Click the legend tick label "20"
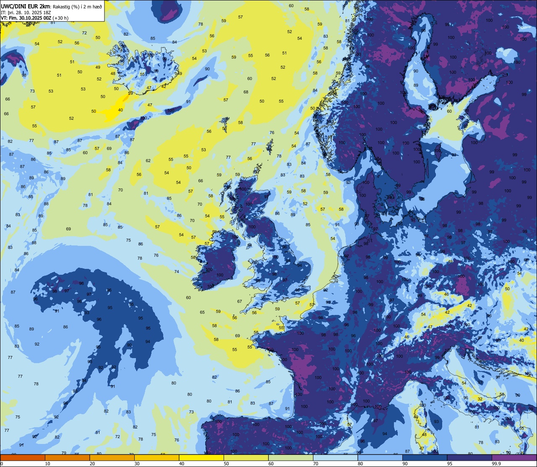 92,464
